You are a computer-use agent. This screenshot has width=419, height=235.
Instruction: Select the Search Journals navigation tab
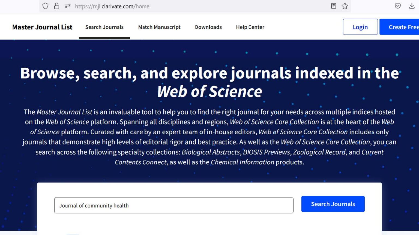(104, 27)
